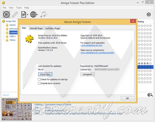Select the Amiga Files root tree node

click(11, 21)
